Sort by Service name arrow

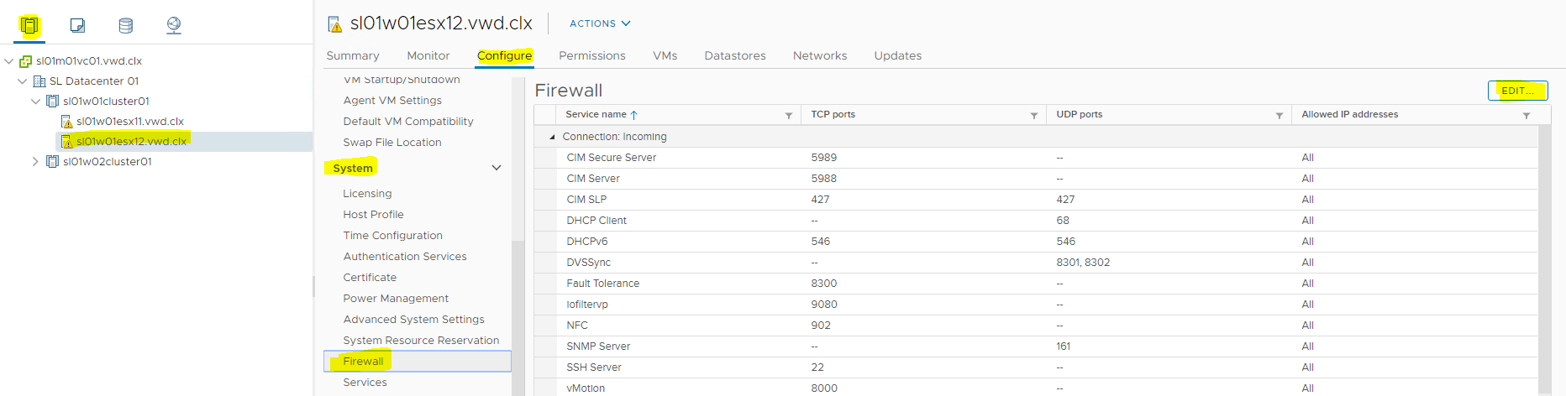point(634,115)
